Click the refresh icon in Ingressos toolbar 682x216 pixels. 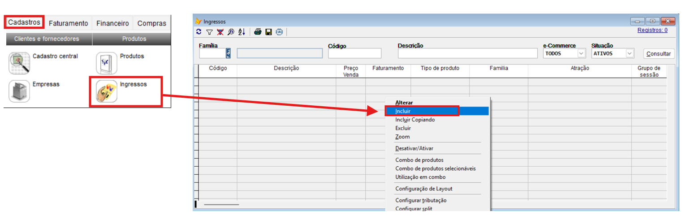(x=199, y=32)
